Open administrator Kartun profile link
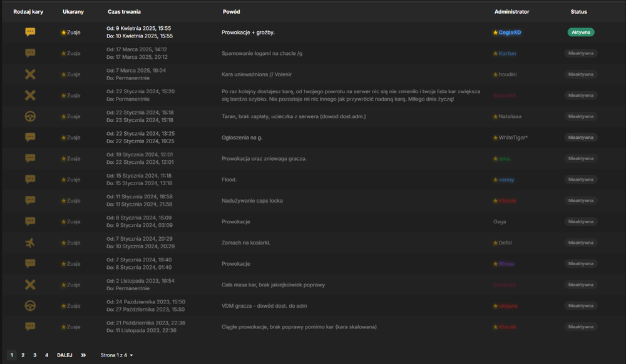This screenshot has height=364, width=626. tap(507, 53)
